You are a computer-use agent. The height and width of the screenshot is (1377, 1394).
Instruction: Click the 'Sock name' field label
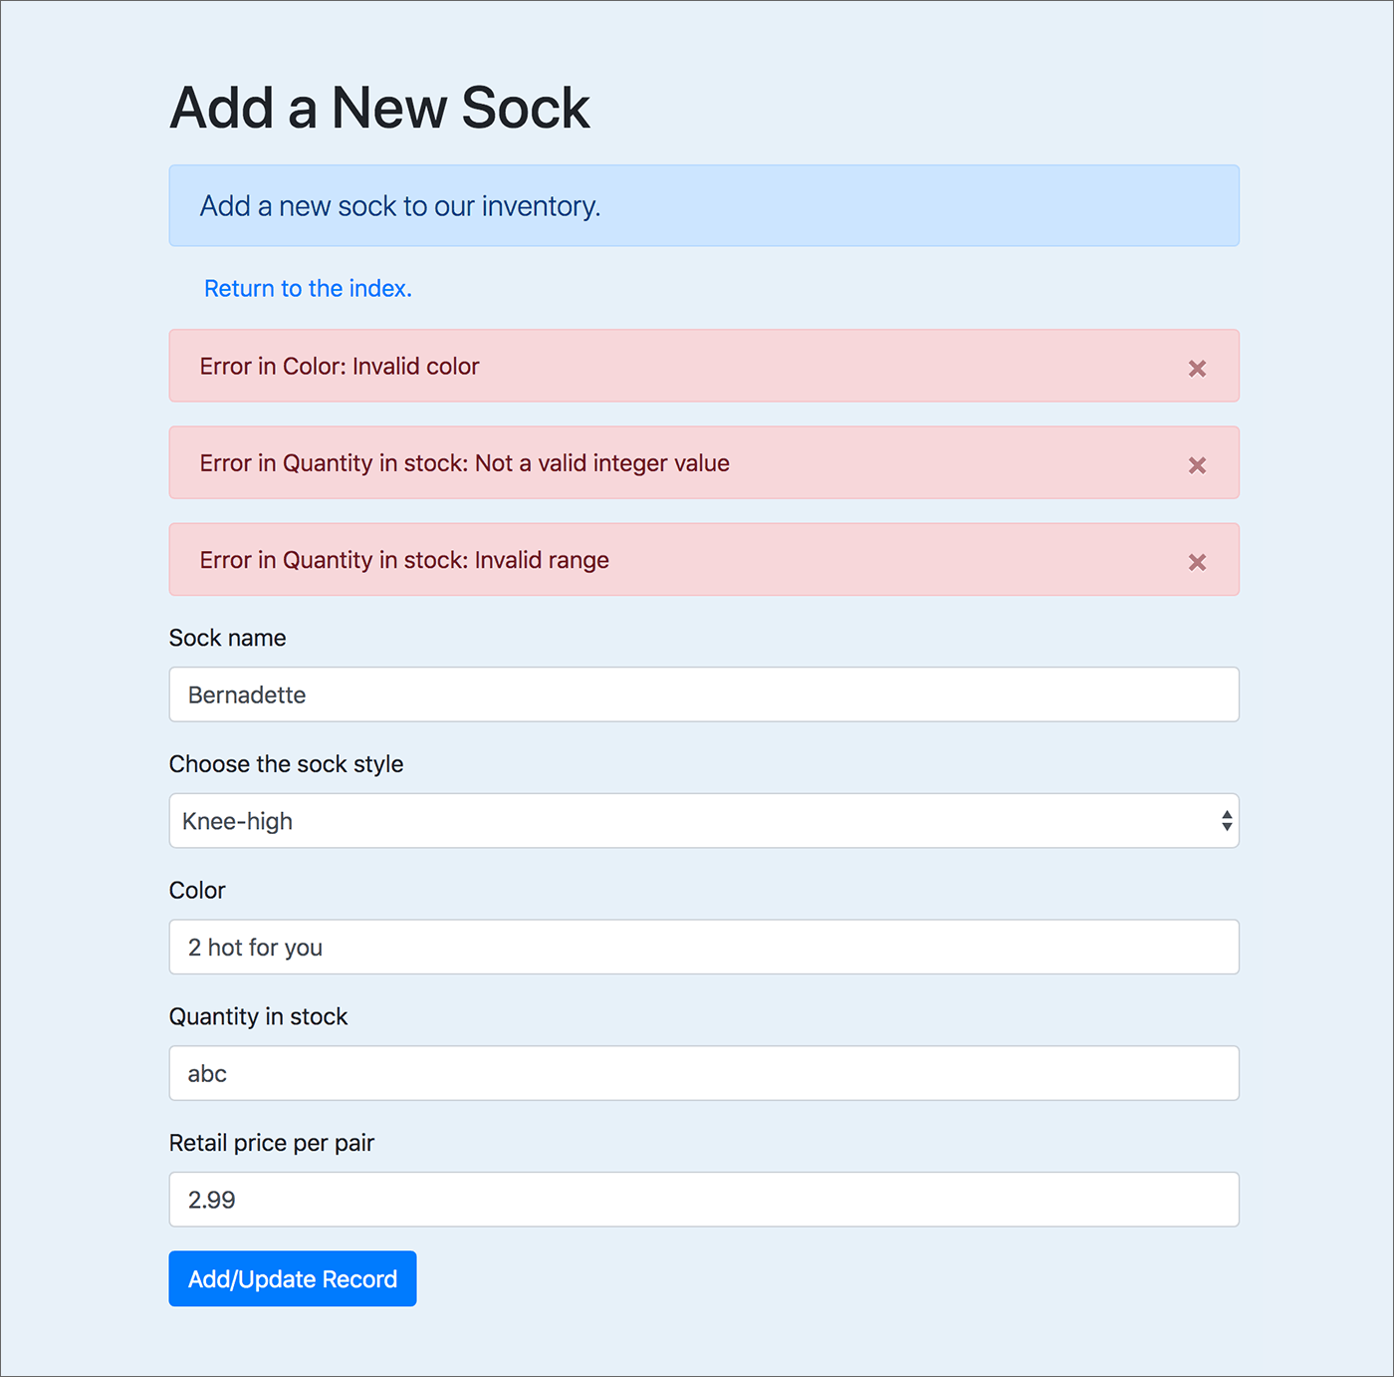pyautogui.click(x=227, y=638)
